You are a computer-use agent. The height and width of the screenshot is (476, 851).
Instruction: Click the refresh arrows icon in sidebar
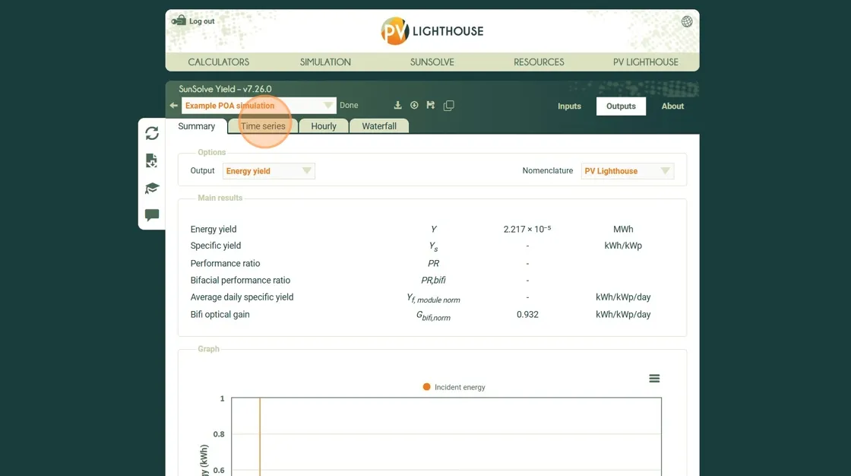[x=152, y=133]
